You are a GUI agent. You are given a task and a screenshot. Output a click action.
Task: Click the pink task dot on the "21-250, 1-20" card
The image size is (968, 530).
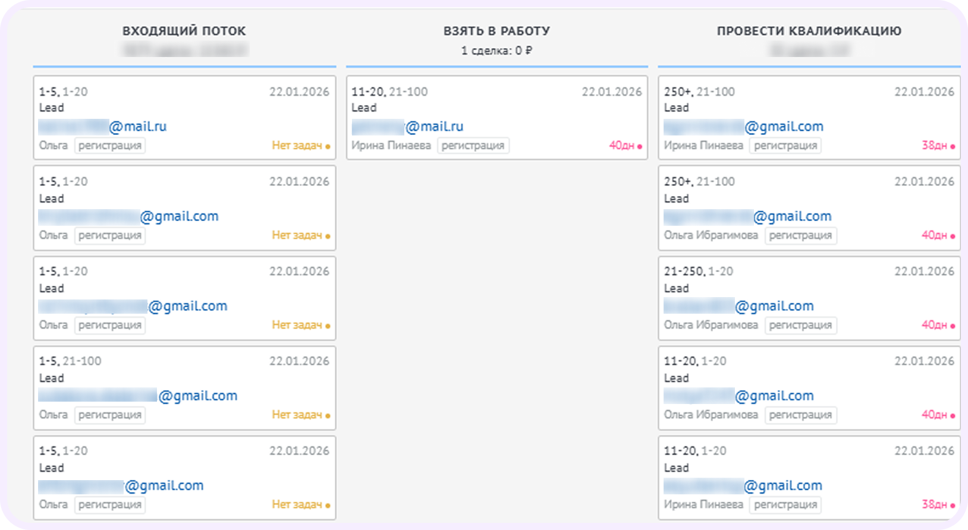(x=953, y=326)
